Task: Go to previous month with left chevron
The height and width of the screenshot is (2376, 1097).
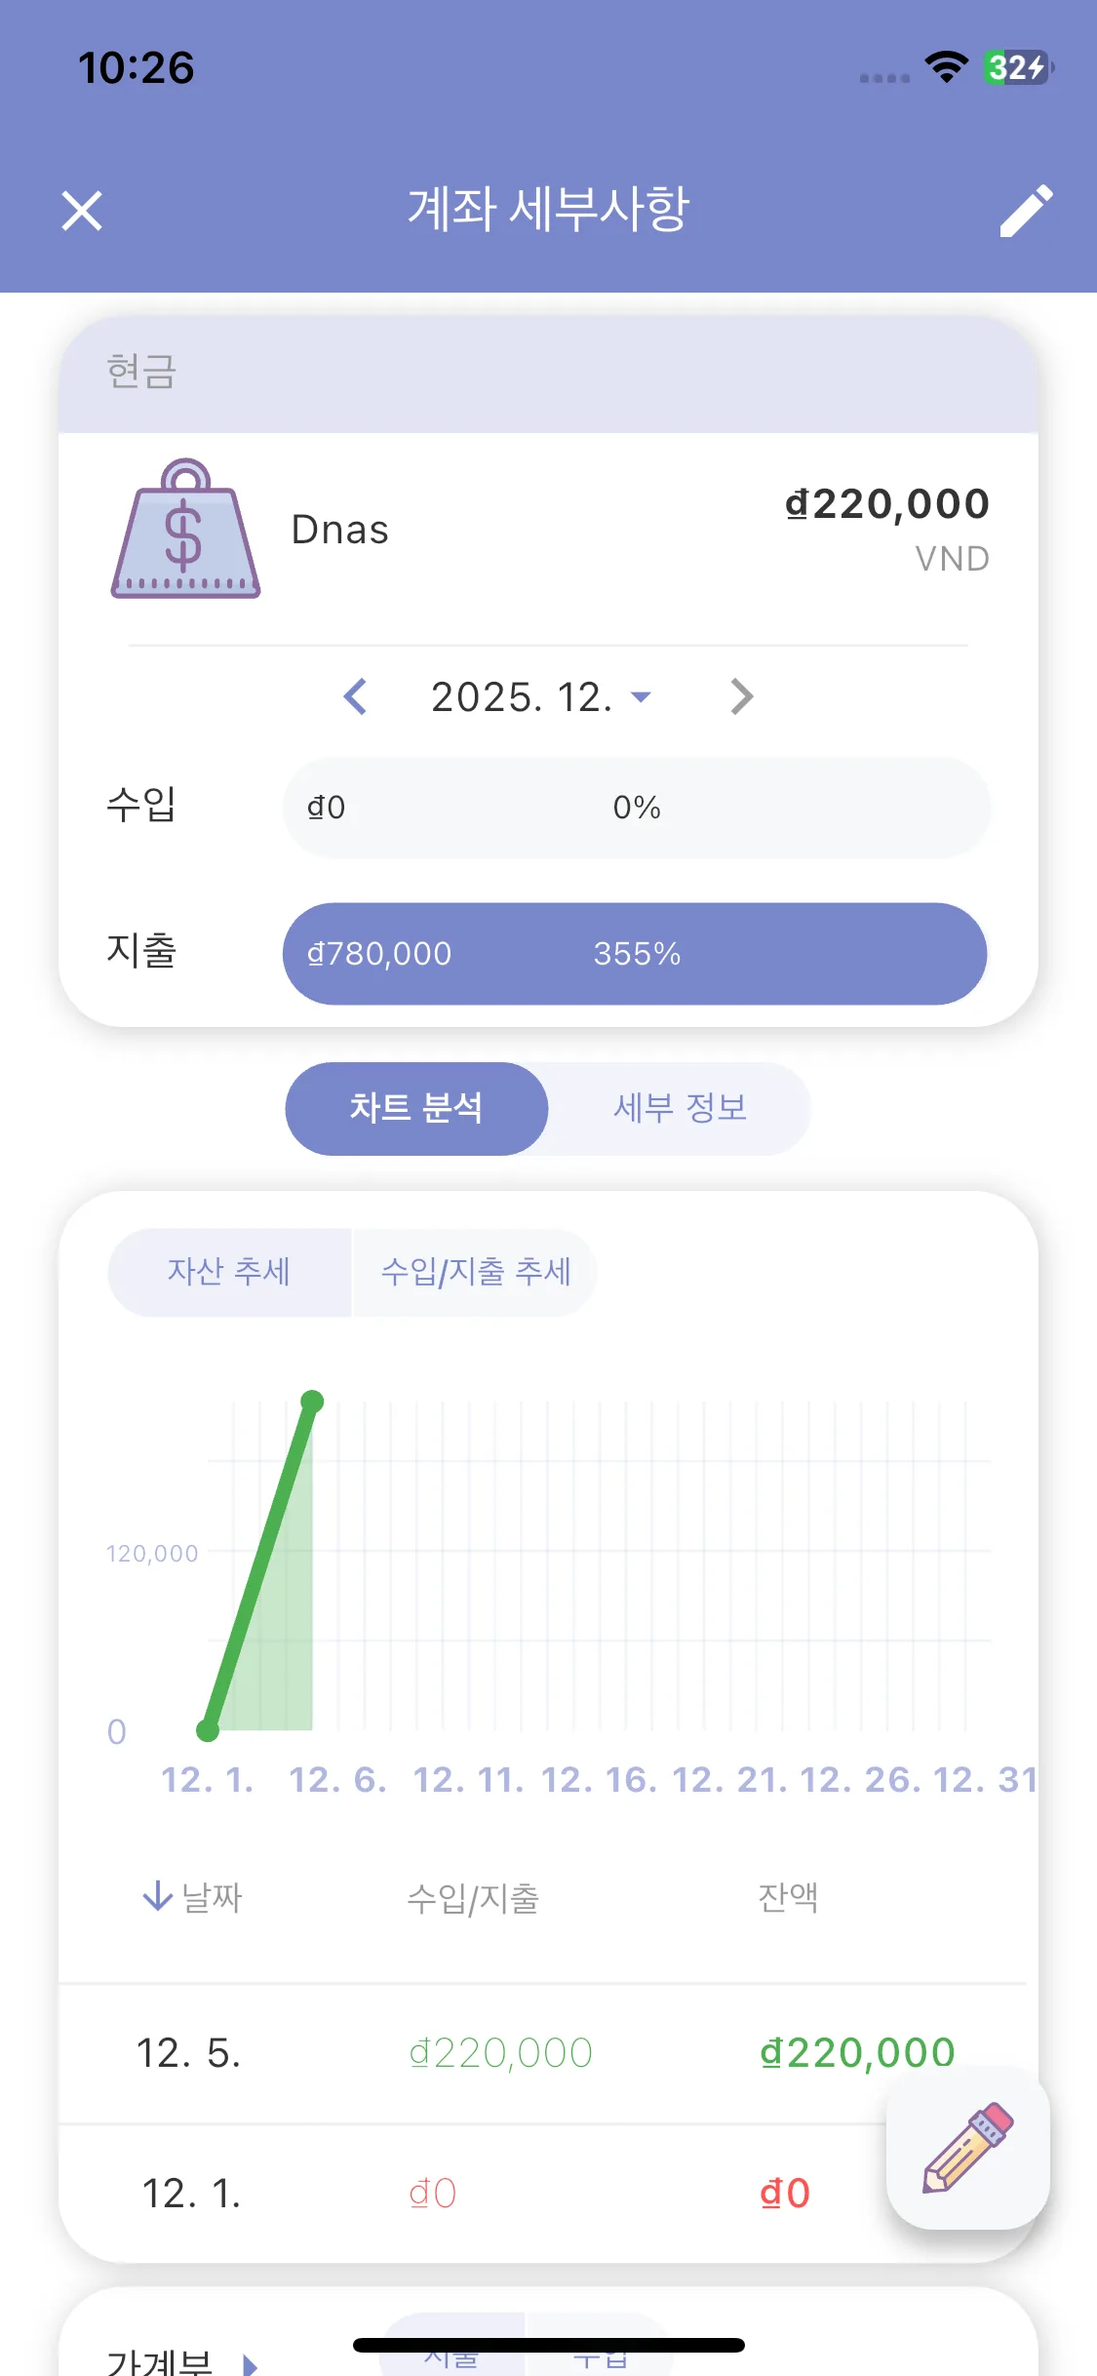Action: [x=356, y=696]
